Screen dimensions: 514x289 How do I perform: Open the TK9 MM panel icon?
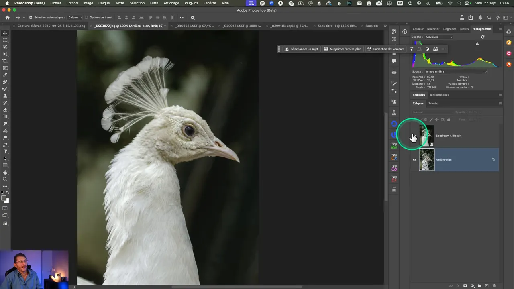[394, 146]
